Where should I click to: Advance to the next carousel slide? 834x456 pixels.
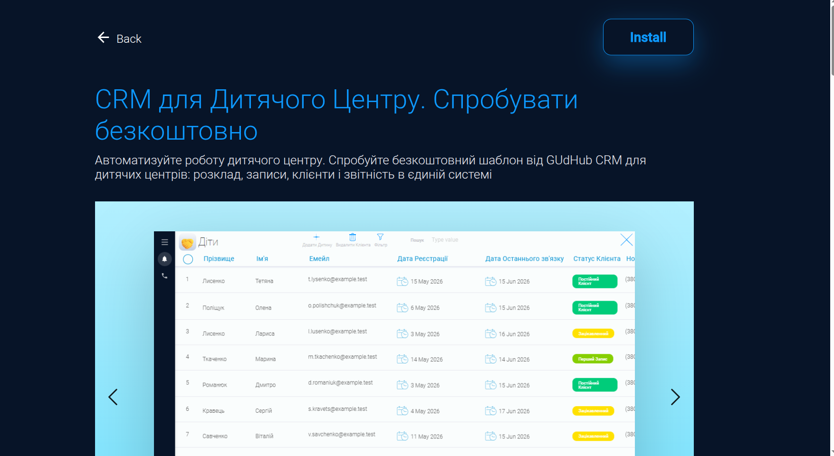tap(675, 397)
